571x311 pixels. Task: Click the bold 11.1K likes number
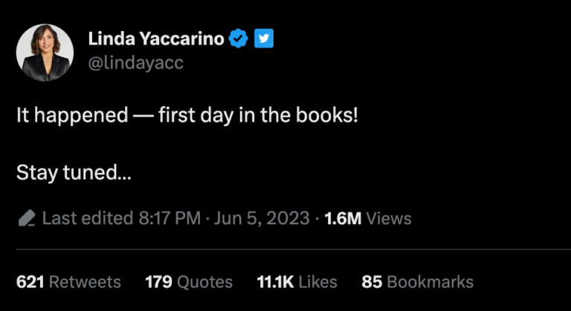(x=277, y=282)
